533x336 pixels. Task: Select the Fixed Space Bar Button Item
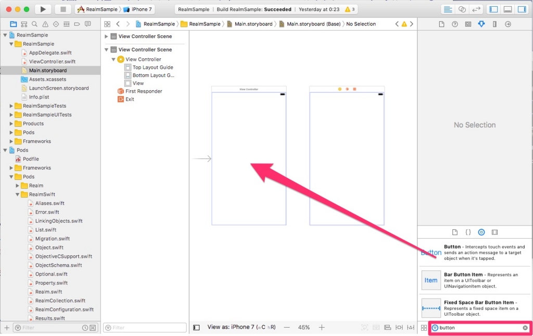[x=475, y=308]
